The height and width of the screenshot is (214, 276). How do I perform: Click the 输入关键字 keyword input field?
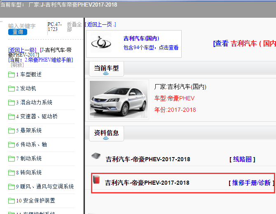[x=22, y=26]
